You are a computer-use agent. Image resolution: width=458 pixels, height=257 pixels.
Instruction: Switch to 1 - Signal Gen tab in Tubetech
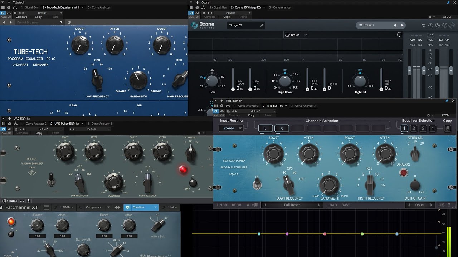coord(29,7)
